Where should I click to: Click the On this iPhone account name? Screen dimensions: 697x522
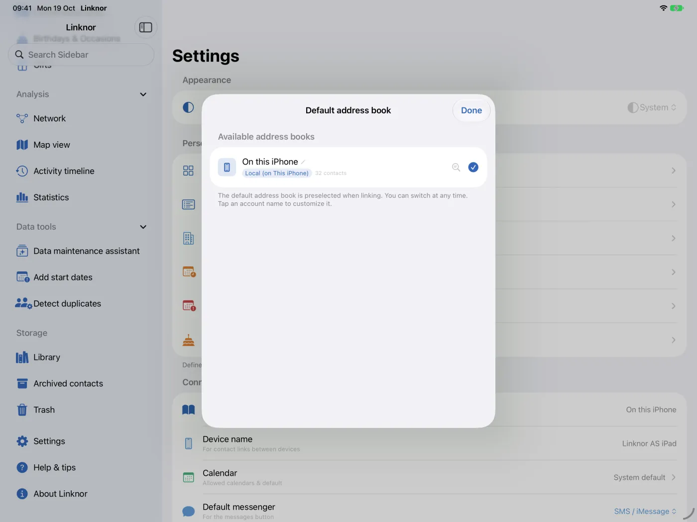(270, 162)
